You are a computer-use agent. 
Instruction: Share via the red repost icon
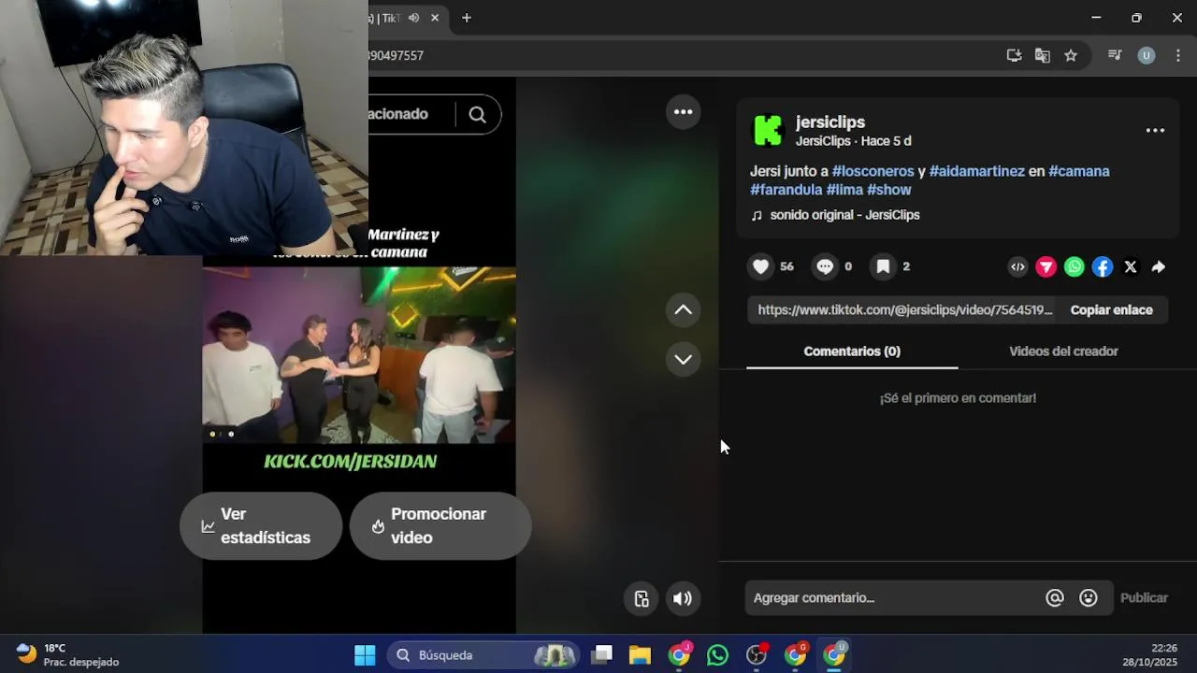1046,267
